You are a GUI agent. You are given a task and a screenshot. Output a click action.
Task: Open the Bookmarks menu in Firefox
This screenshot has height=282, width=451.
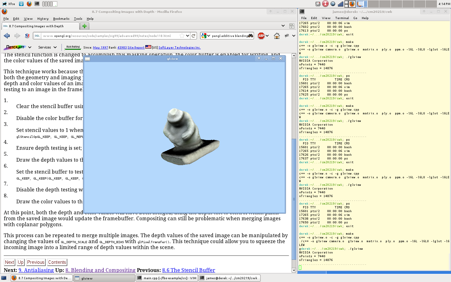61,19
